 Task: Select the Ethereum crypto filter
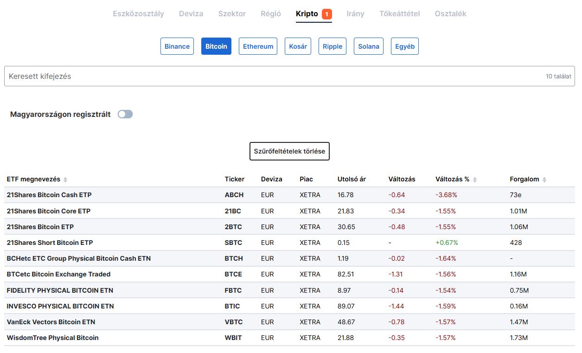coord(258,46)
